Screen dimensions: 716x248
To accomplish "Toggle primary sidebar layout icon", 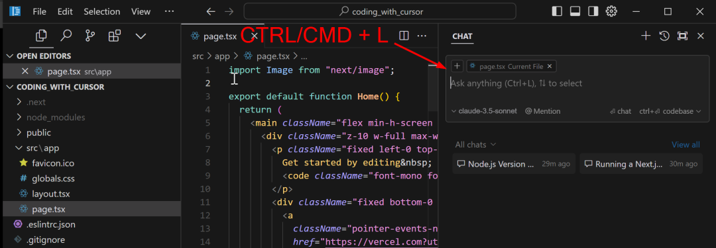I will 557,11.
